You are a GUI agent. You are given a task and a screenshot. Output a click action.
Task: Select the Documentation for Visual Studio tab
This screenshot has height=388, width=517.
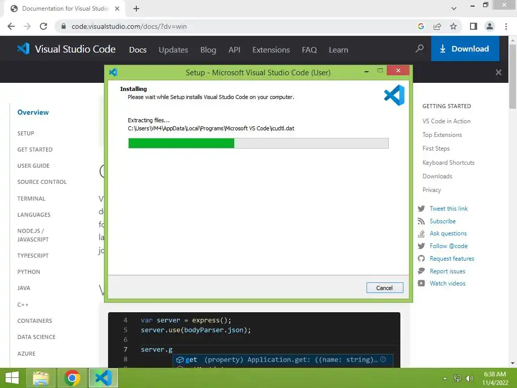click(x=65, y=9)
